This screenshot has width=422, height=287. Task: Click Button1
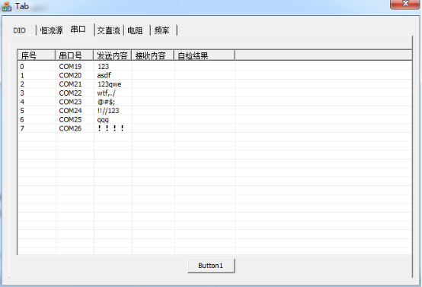click(x=211, y=266)
